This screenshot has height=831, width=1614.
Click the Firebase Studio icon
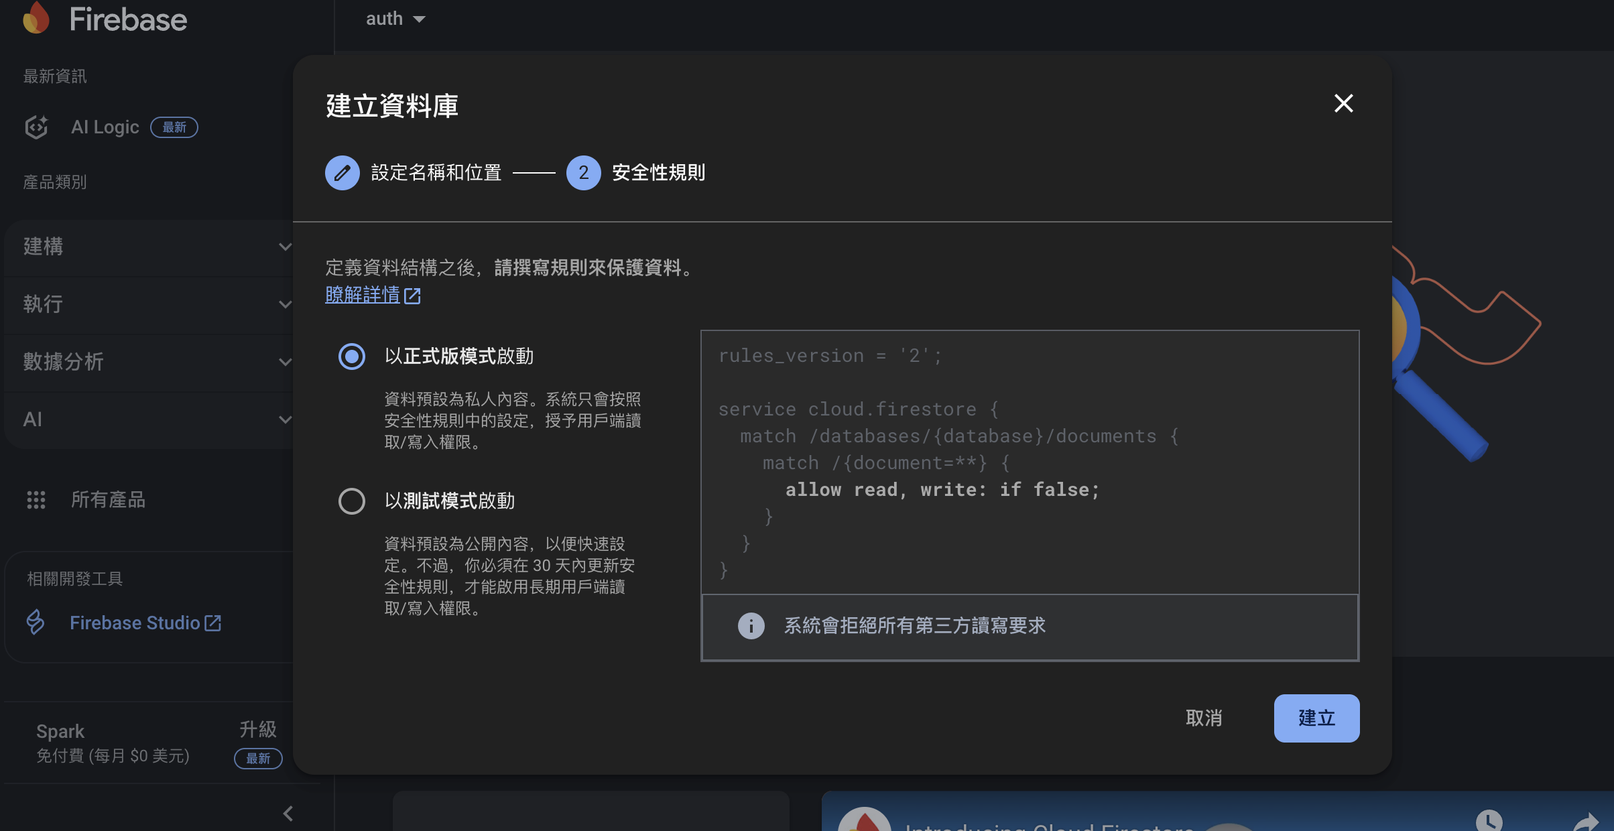(36, 623)
